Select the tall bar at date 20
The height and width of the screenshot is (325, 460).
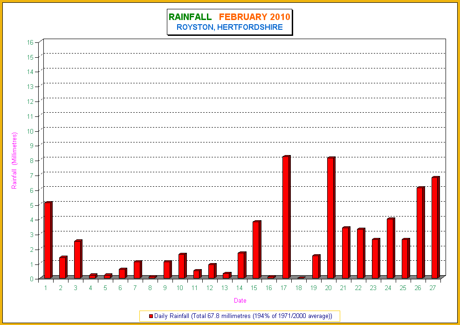(x=331, y=218)
